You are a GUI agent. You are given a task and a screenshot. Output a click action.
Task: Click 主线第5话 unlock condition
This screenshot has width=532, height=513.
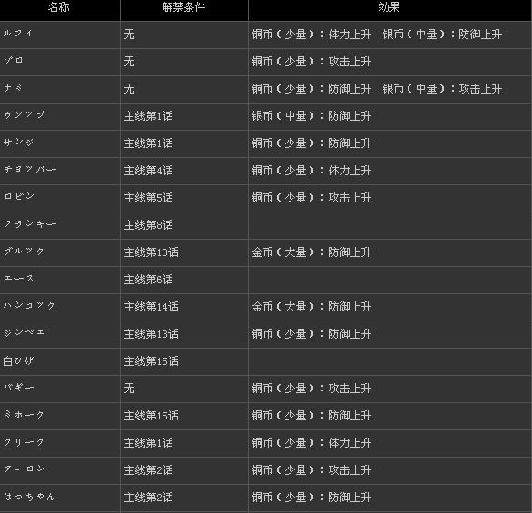(149, 197)
